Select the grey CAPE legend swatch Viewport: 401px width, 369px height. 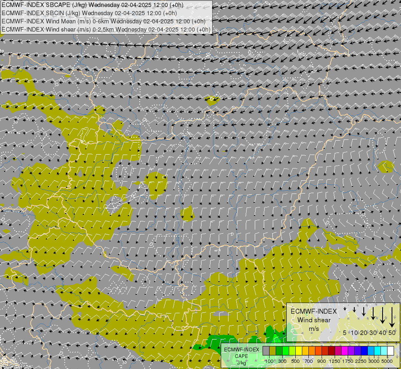click(266, 351)
